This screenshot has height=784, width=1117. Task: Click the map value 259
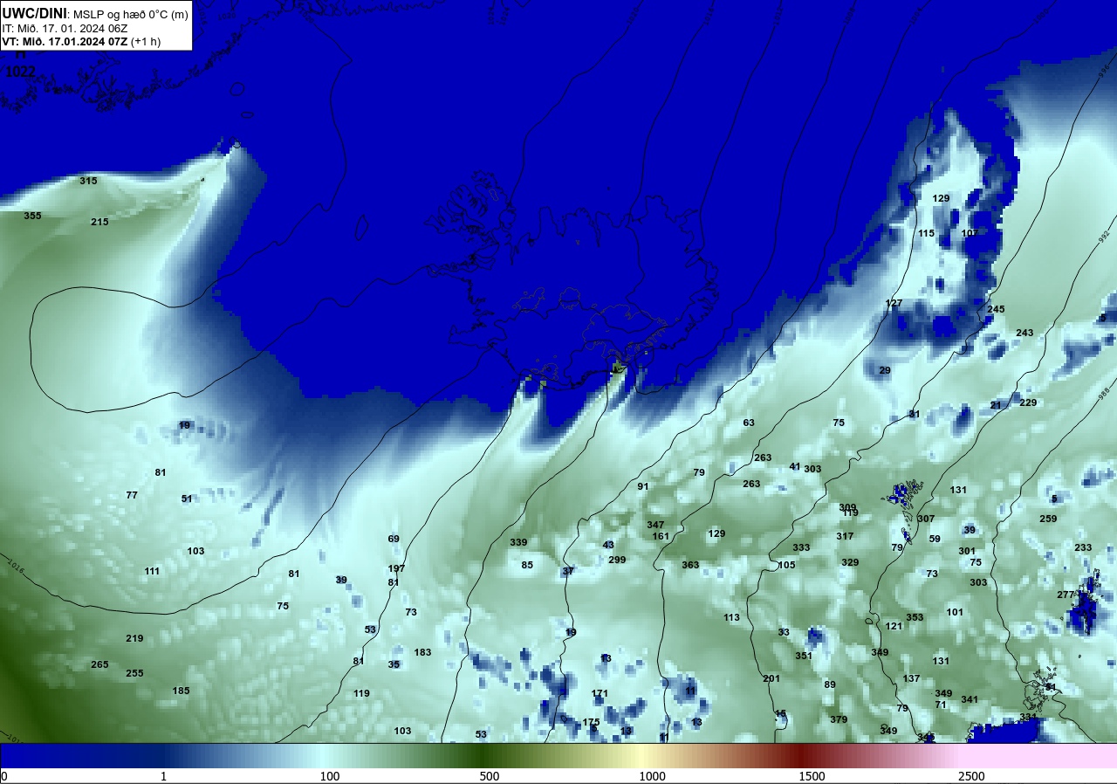1048,519
